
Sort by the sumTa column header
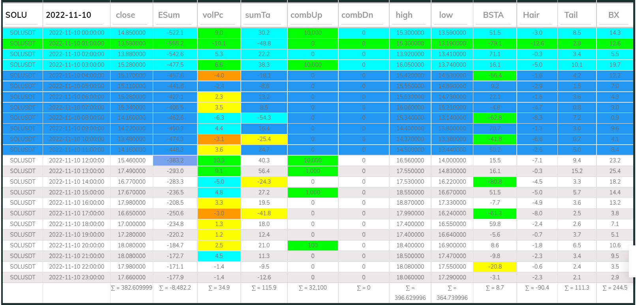[x=258, y=15]
